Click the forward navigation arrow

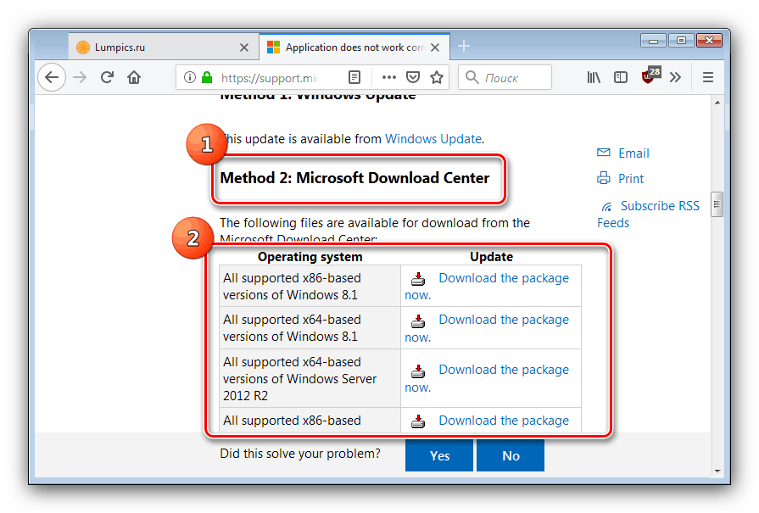click(x=80, y=77)
